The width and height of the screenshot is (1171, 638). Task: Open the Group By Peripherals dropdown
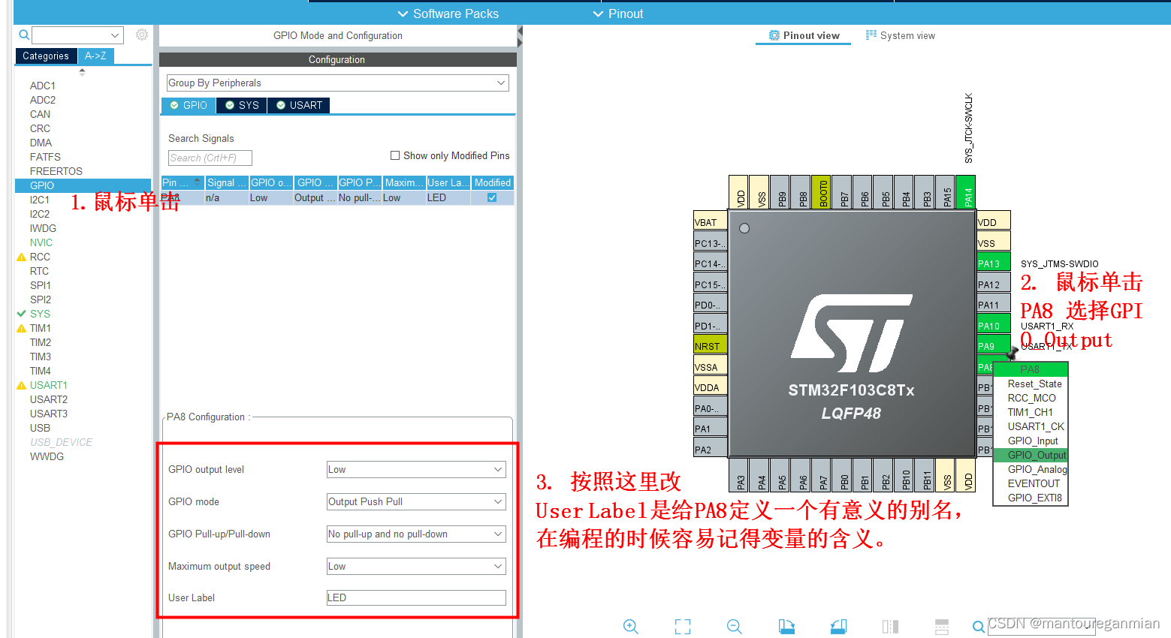338,83
